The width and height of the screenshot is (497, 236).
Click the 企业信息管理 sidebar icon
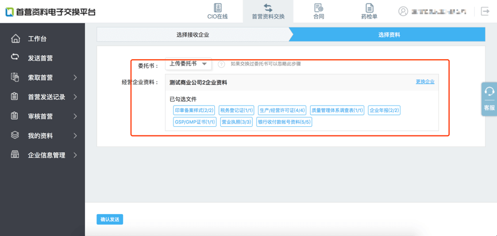click(15, 154)
